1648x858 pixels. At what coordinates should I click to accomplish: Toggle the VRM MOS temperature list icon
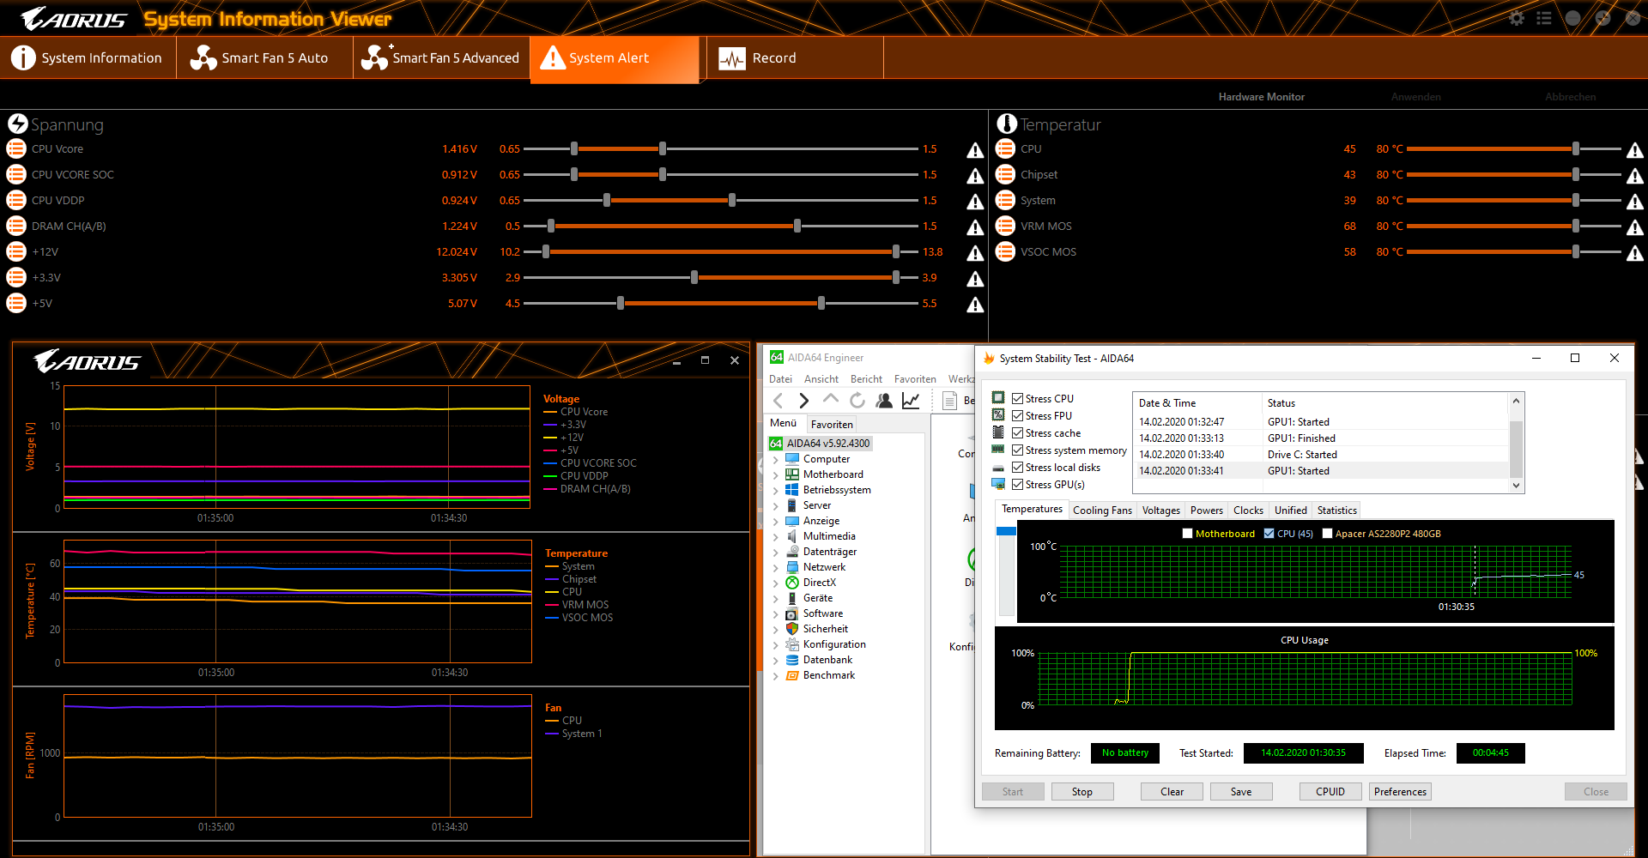coord(1005,226)
